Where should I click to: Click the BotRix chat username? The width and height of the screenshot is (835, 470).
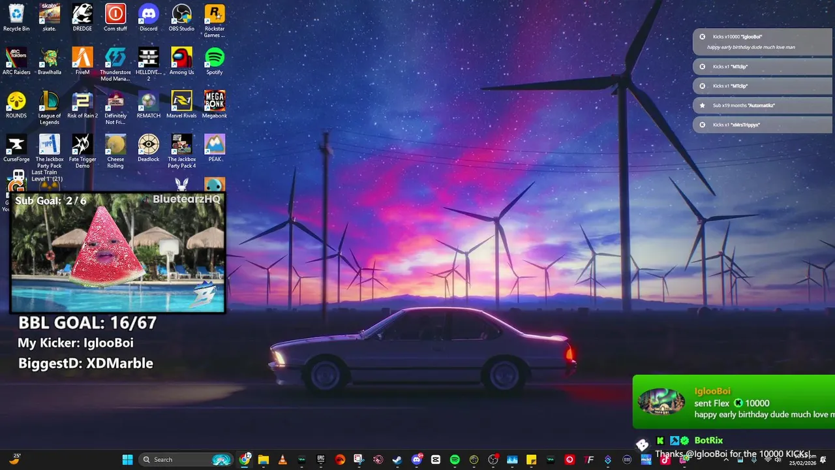click(708, 441)
